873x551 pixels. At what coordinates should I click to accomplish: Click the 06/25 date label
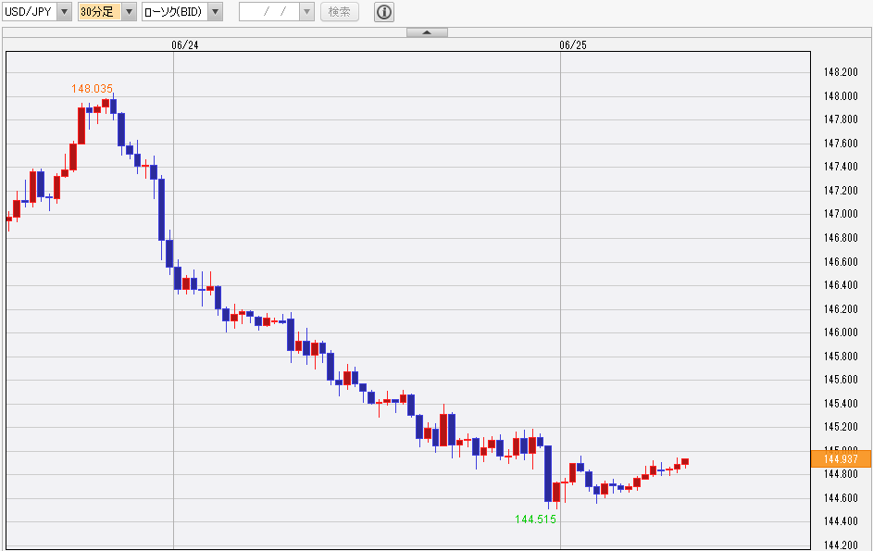pyautogui.click(x=573, y=45)
